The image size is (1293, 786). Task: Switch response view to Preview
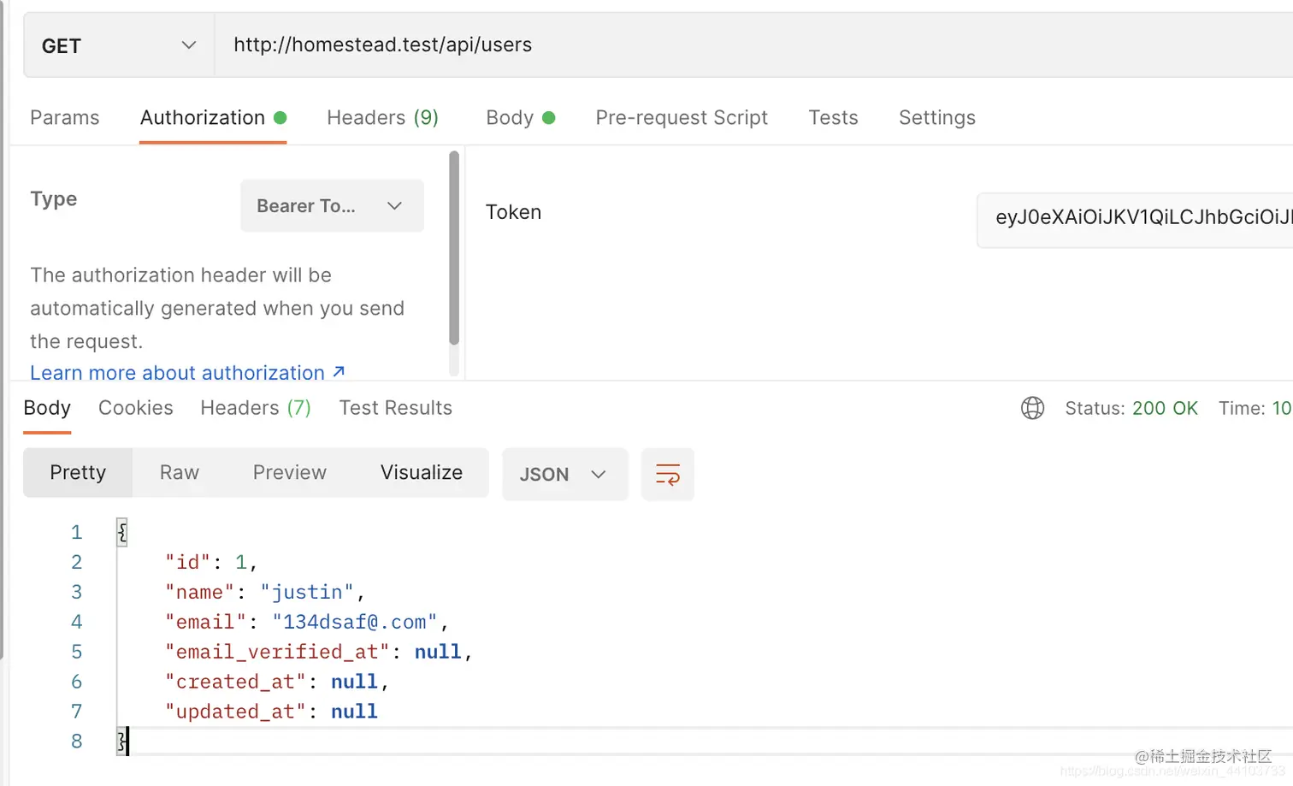289,473
